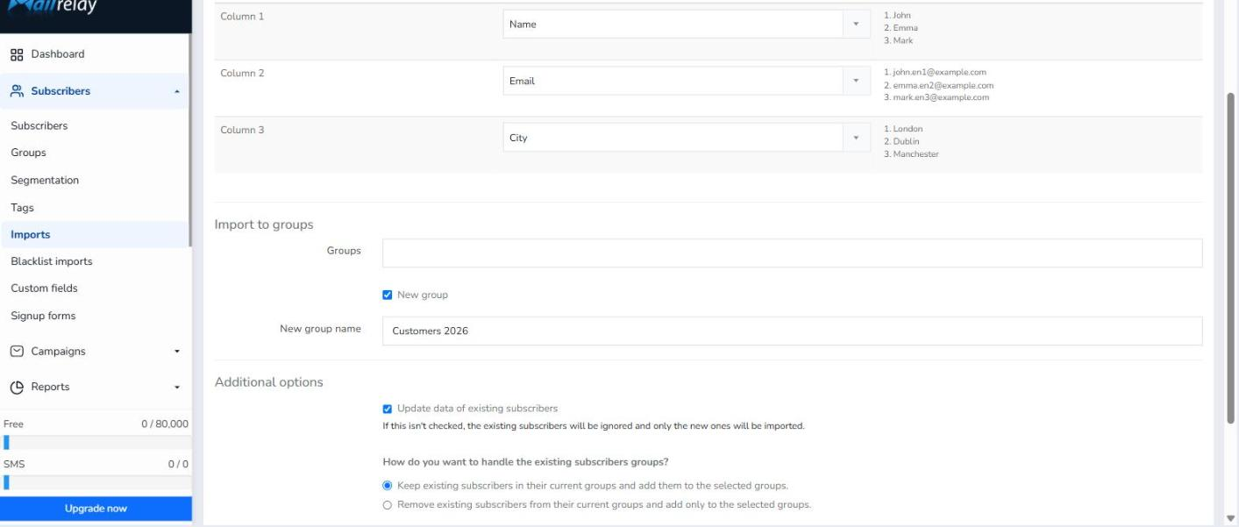Toggle Update data of existing subscribers
Screen dimensions: 1239x527
click(x=388, y=409)
